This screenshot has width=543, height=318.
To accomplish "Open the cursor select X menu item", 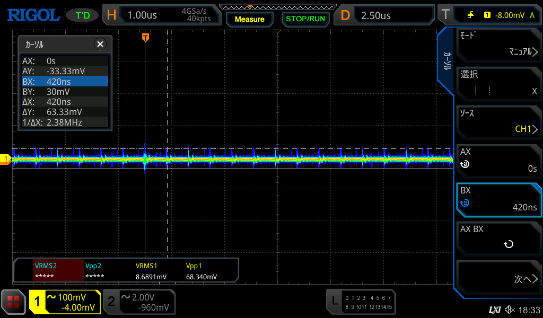I will tap(498, 84).
